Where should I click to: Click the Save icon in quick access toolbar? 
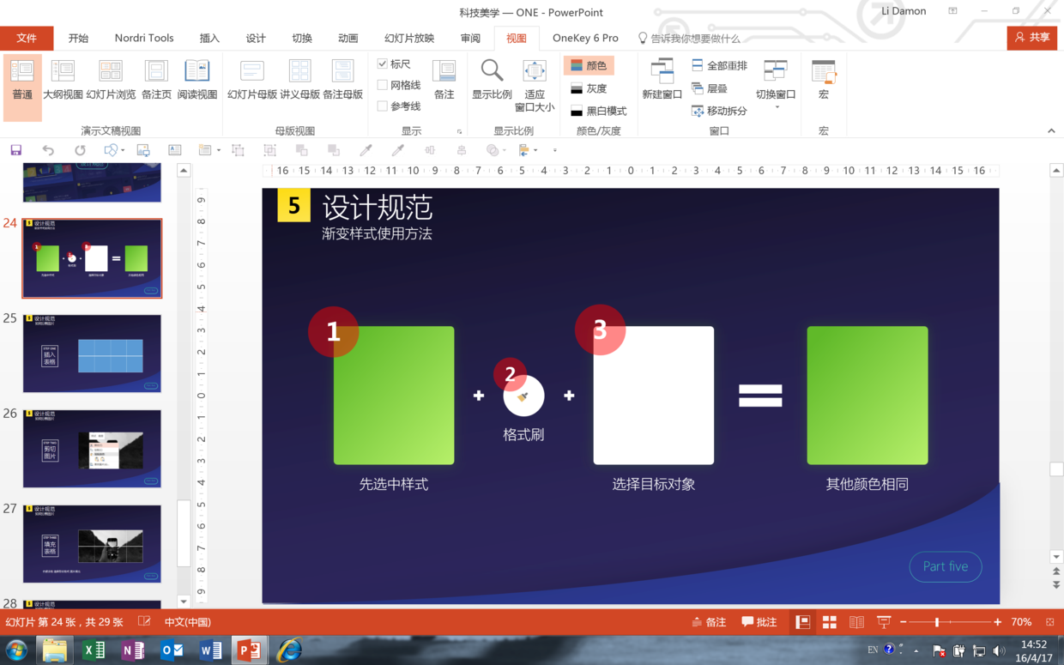(15, 149)
